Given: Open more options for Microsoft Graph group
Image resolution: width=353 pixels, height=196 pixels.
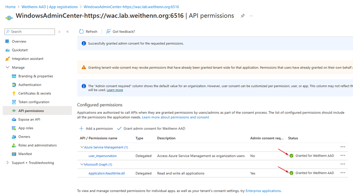Looking at the screenshot, I should (x=342, y=164).
